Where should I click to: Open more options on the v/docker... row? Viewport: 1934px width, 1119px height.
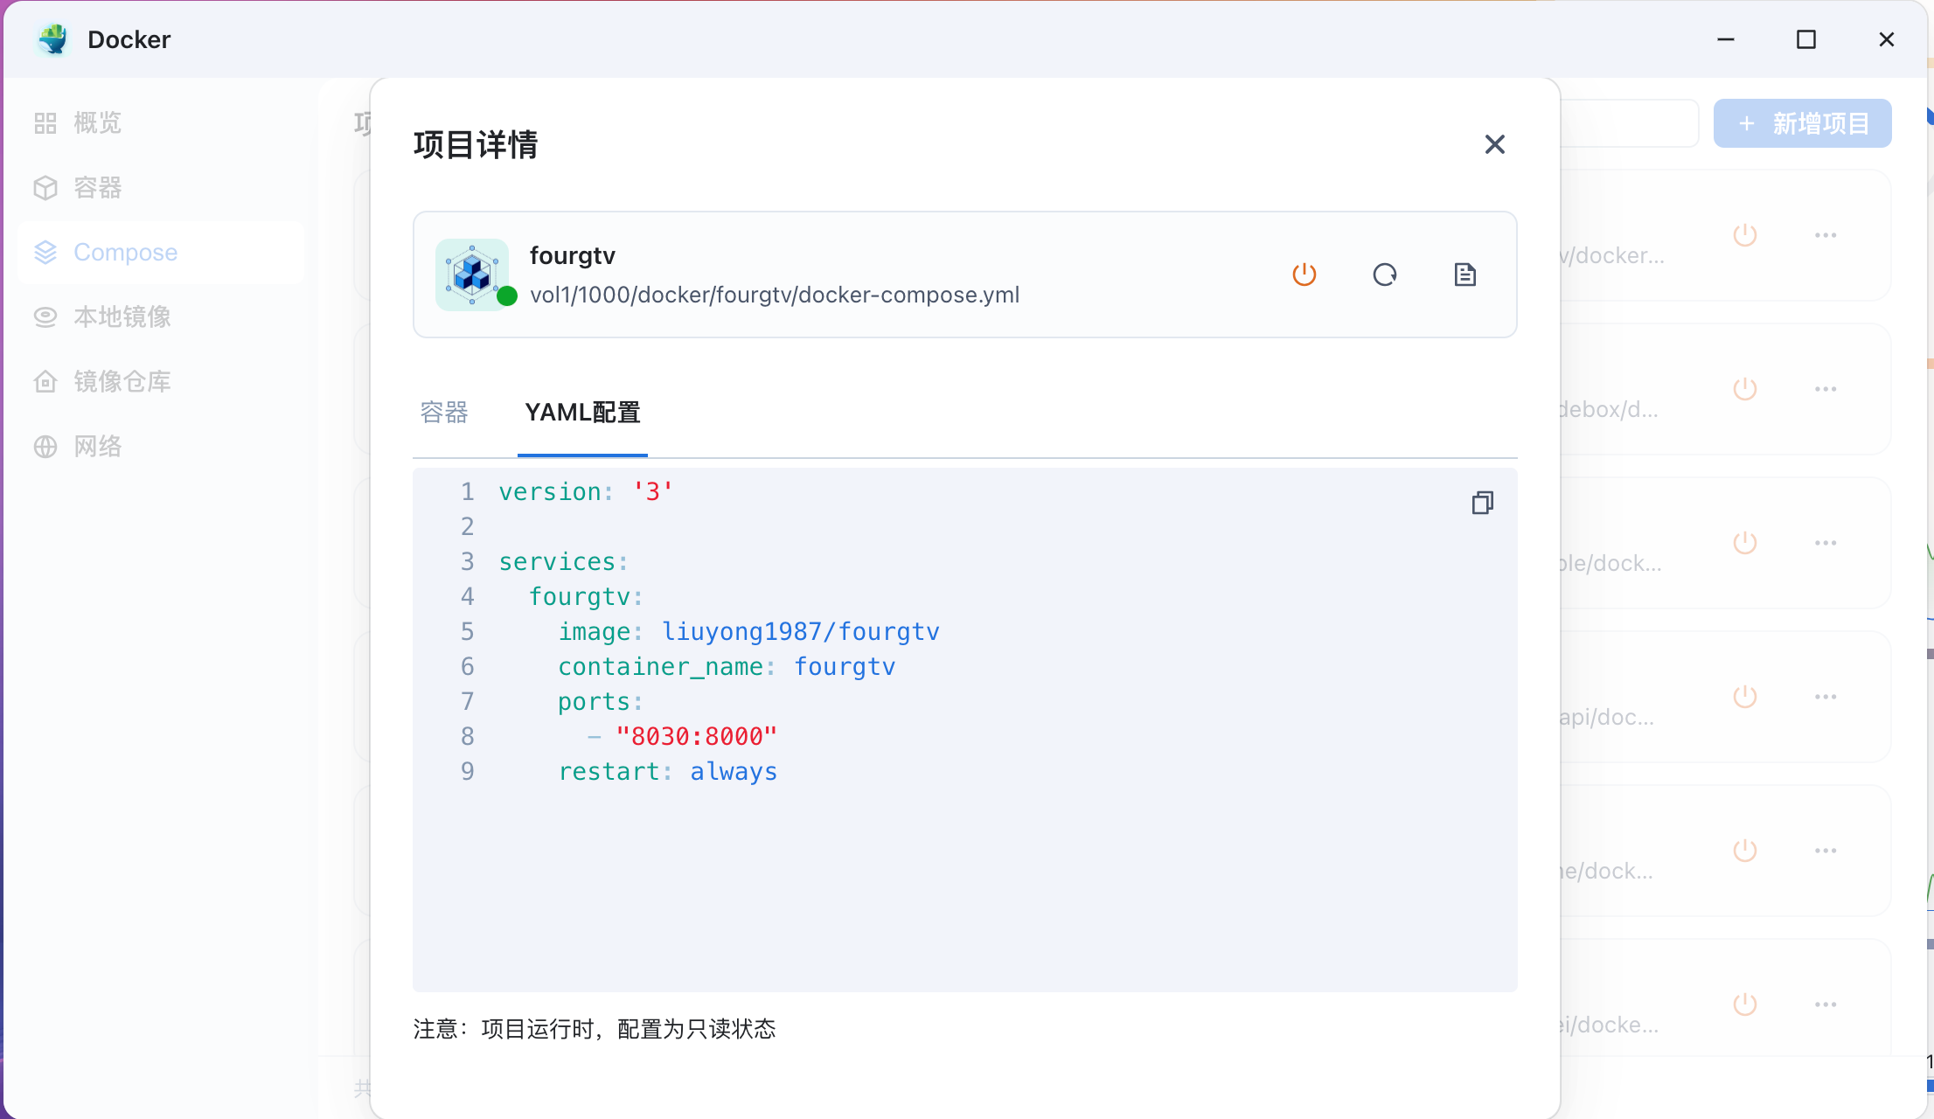(x=1826, y=235)
